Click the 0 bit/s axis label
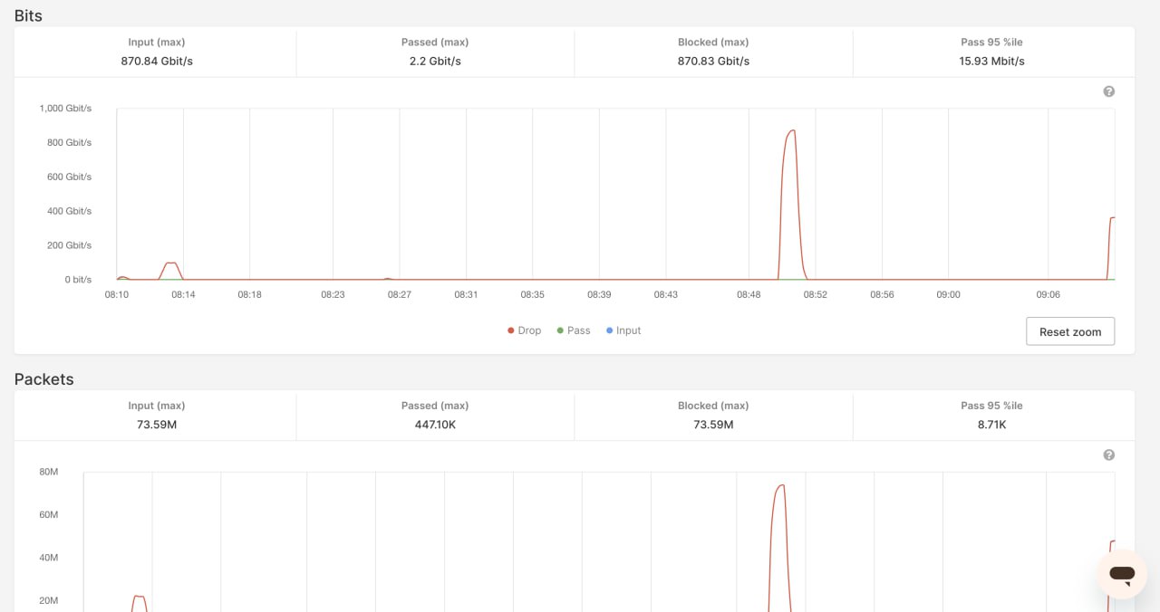 (78, 280)
